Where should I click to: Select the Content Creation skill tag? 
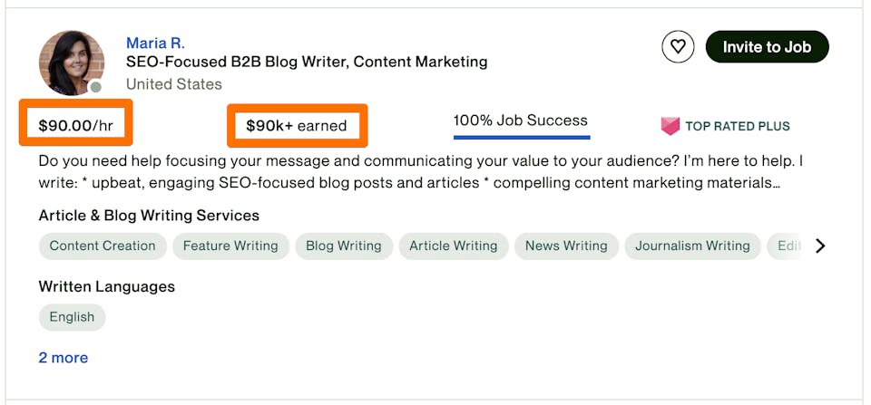tap(103, 246)
